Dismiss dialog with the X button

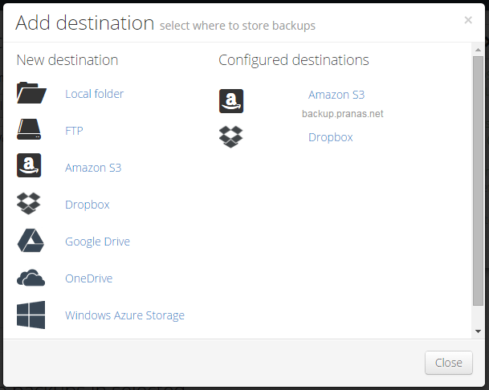468,20
